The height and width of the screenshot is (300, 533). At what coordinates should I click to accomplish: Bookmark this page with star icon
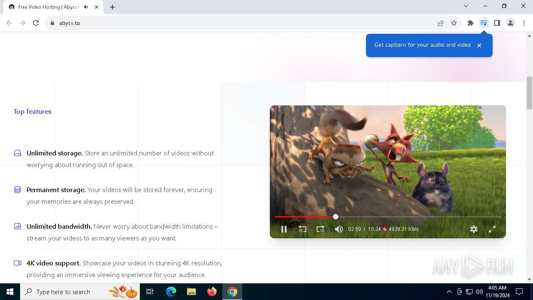coord(454,23)
